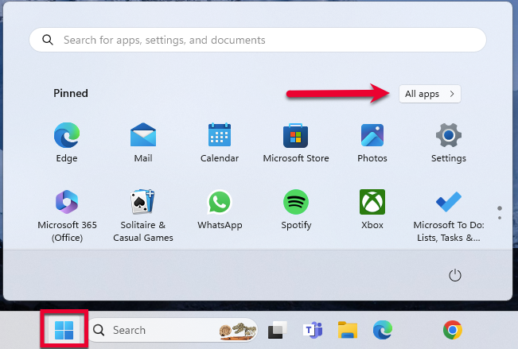This screenshot has height=349, width=518.
Task: Launch Solitaire & Casual Games
Action: point(143,215)
